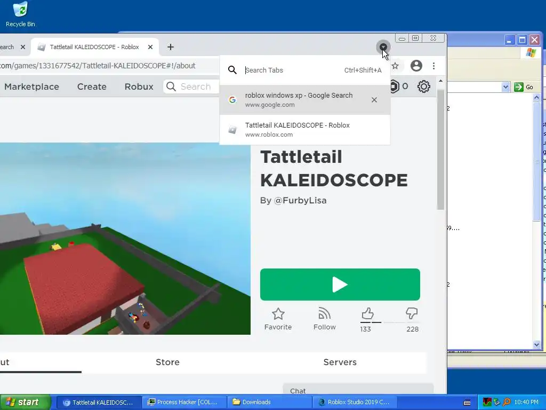Switch to Downloads folder taskbar button

(x=269, y=403)
